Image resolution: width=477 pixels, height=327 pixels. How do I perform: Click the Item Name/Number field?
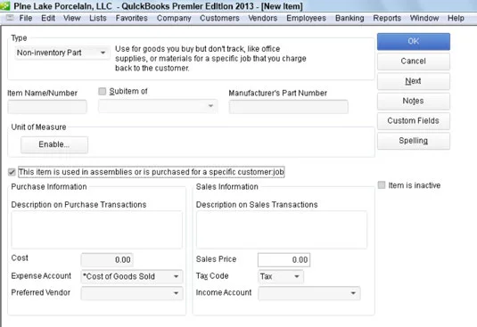pyautogui.click(x=47, y=107)
